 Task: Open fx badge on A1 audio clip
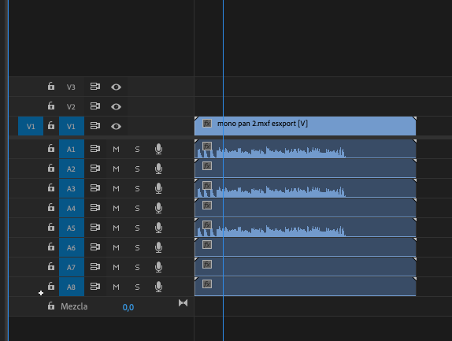click(207, 146)
